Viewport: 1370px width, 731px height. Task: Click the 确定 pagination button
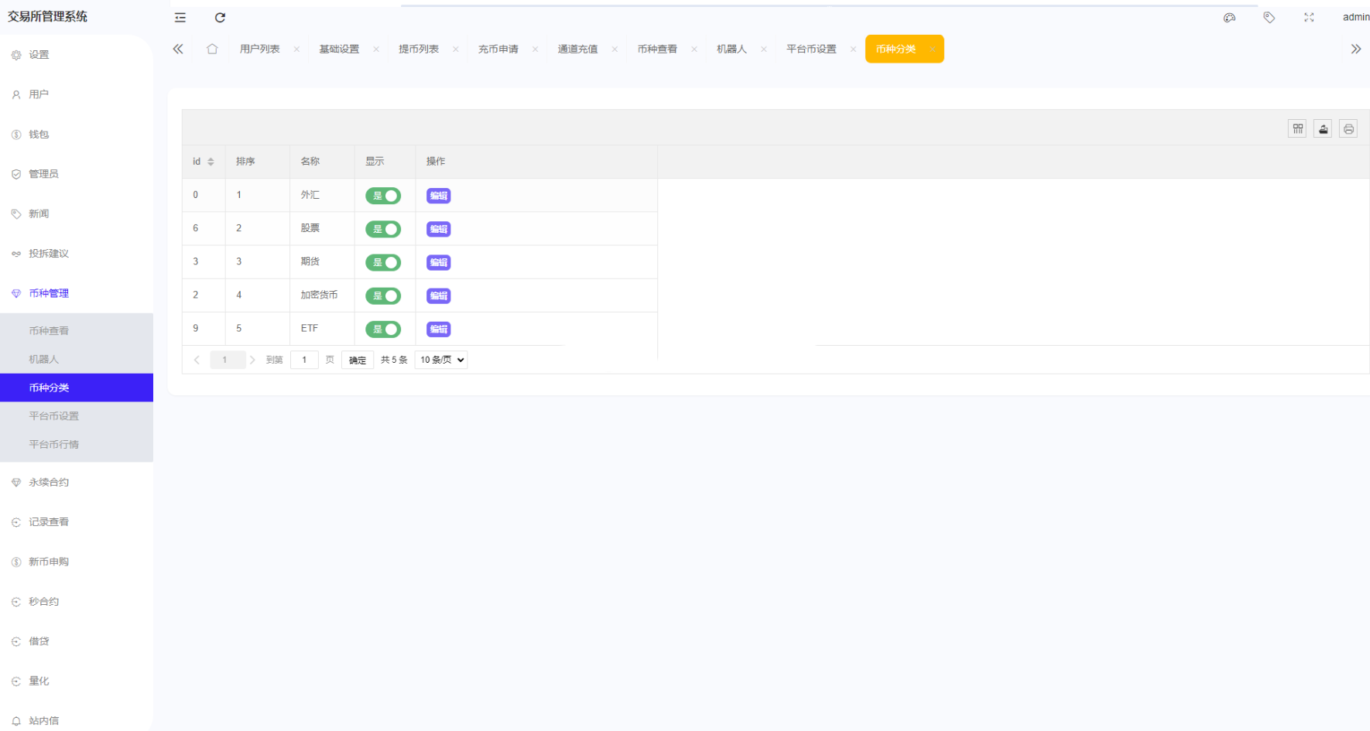358,360
